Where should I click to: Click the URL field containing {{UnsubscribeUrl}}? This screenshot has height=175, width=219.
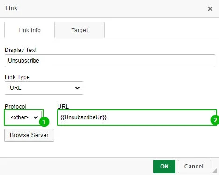(137, 117)
